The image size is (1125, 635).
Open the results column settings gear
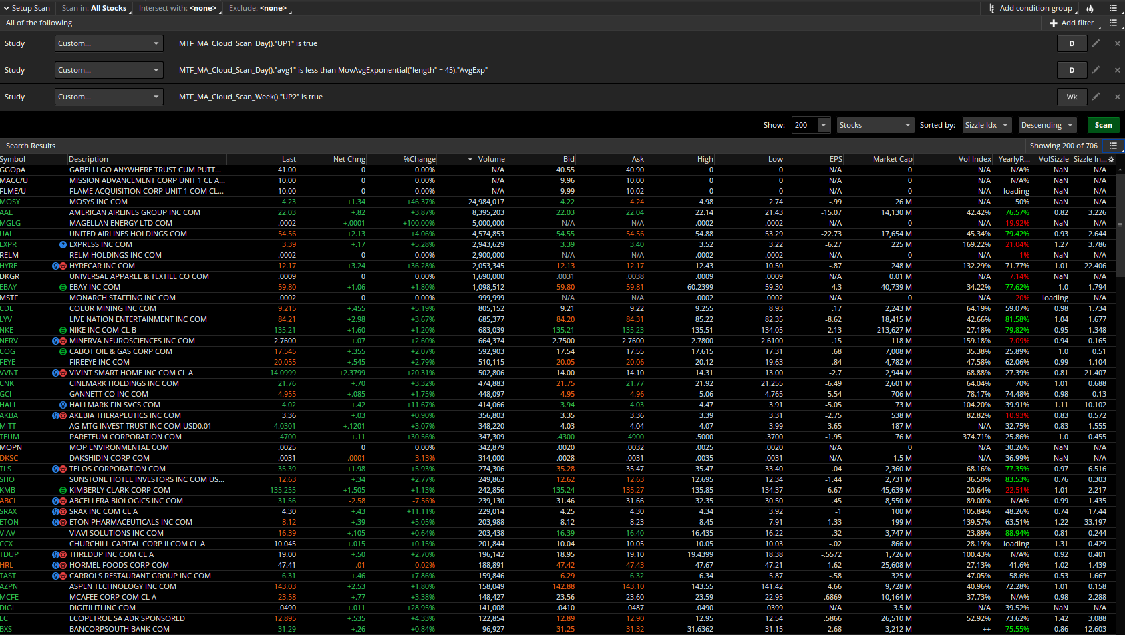click(1111, 159)
